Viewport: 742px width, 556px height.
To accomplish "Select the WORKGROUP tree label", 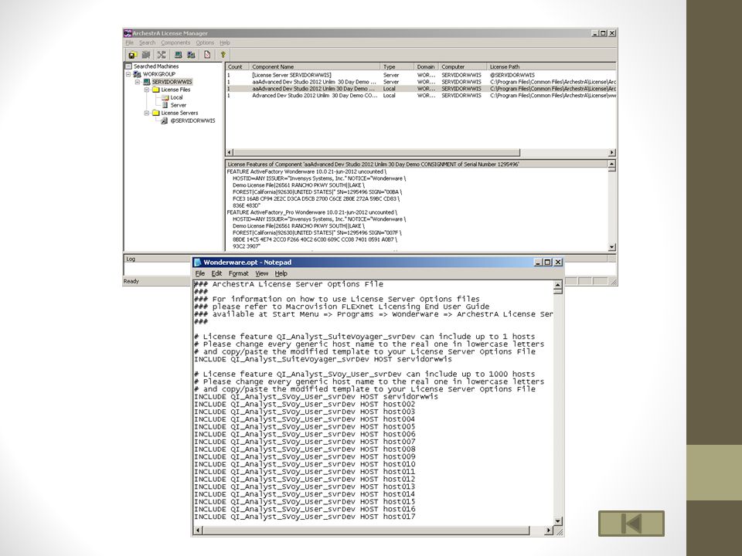I will point(159,74).
